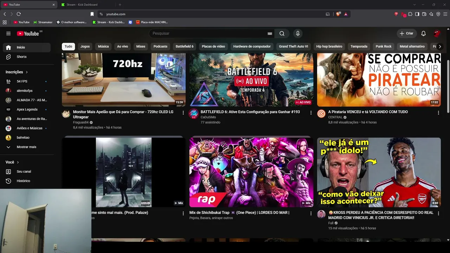Open a new browser tab
This screenshot has width=450, height=253.
120,5
